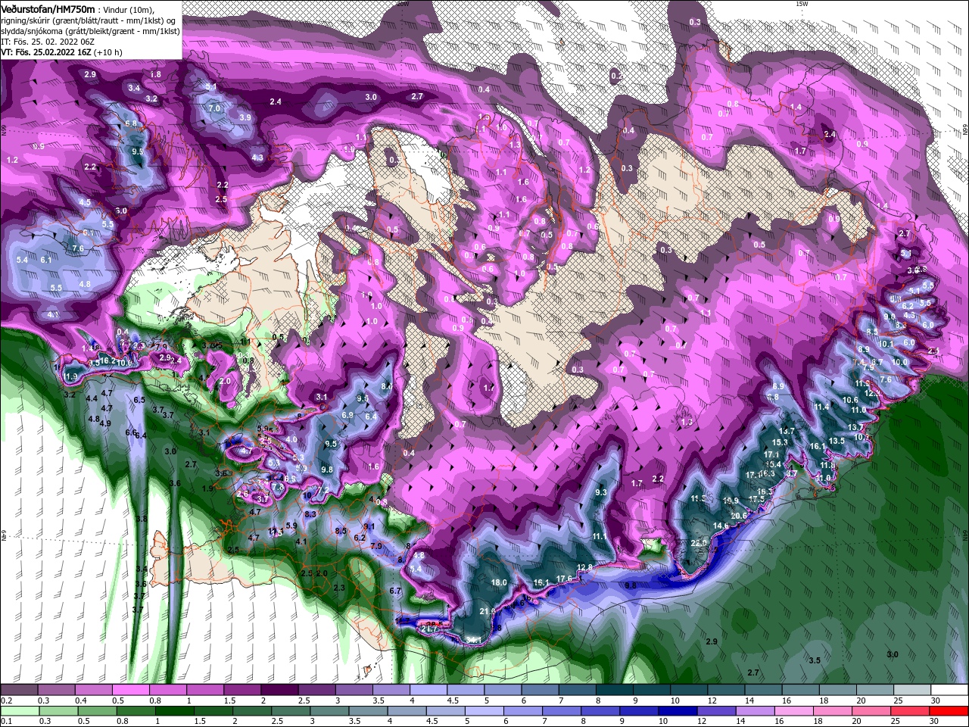Viewport: 969px width, 727px height.
Task: Click the light green swatch between 0.1 and 0.3
Action: [x=19, y=711]
